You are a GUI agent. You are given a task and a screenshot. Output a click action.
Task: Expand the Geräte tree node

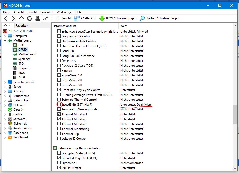[x=5, y=115]
